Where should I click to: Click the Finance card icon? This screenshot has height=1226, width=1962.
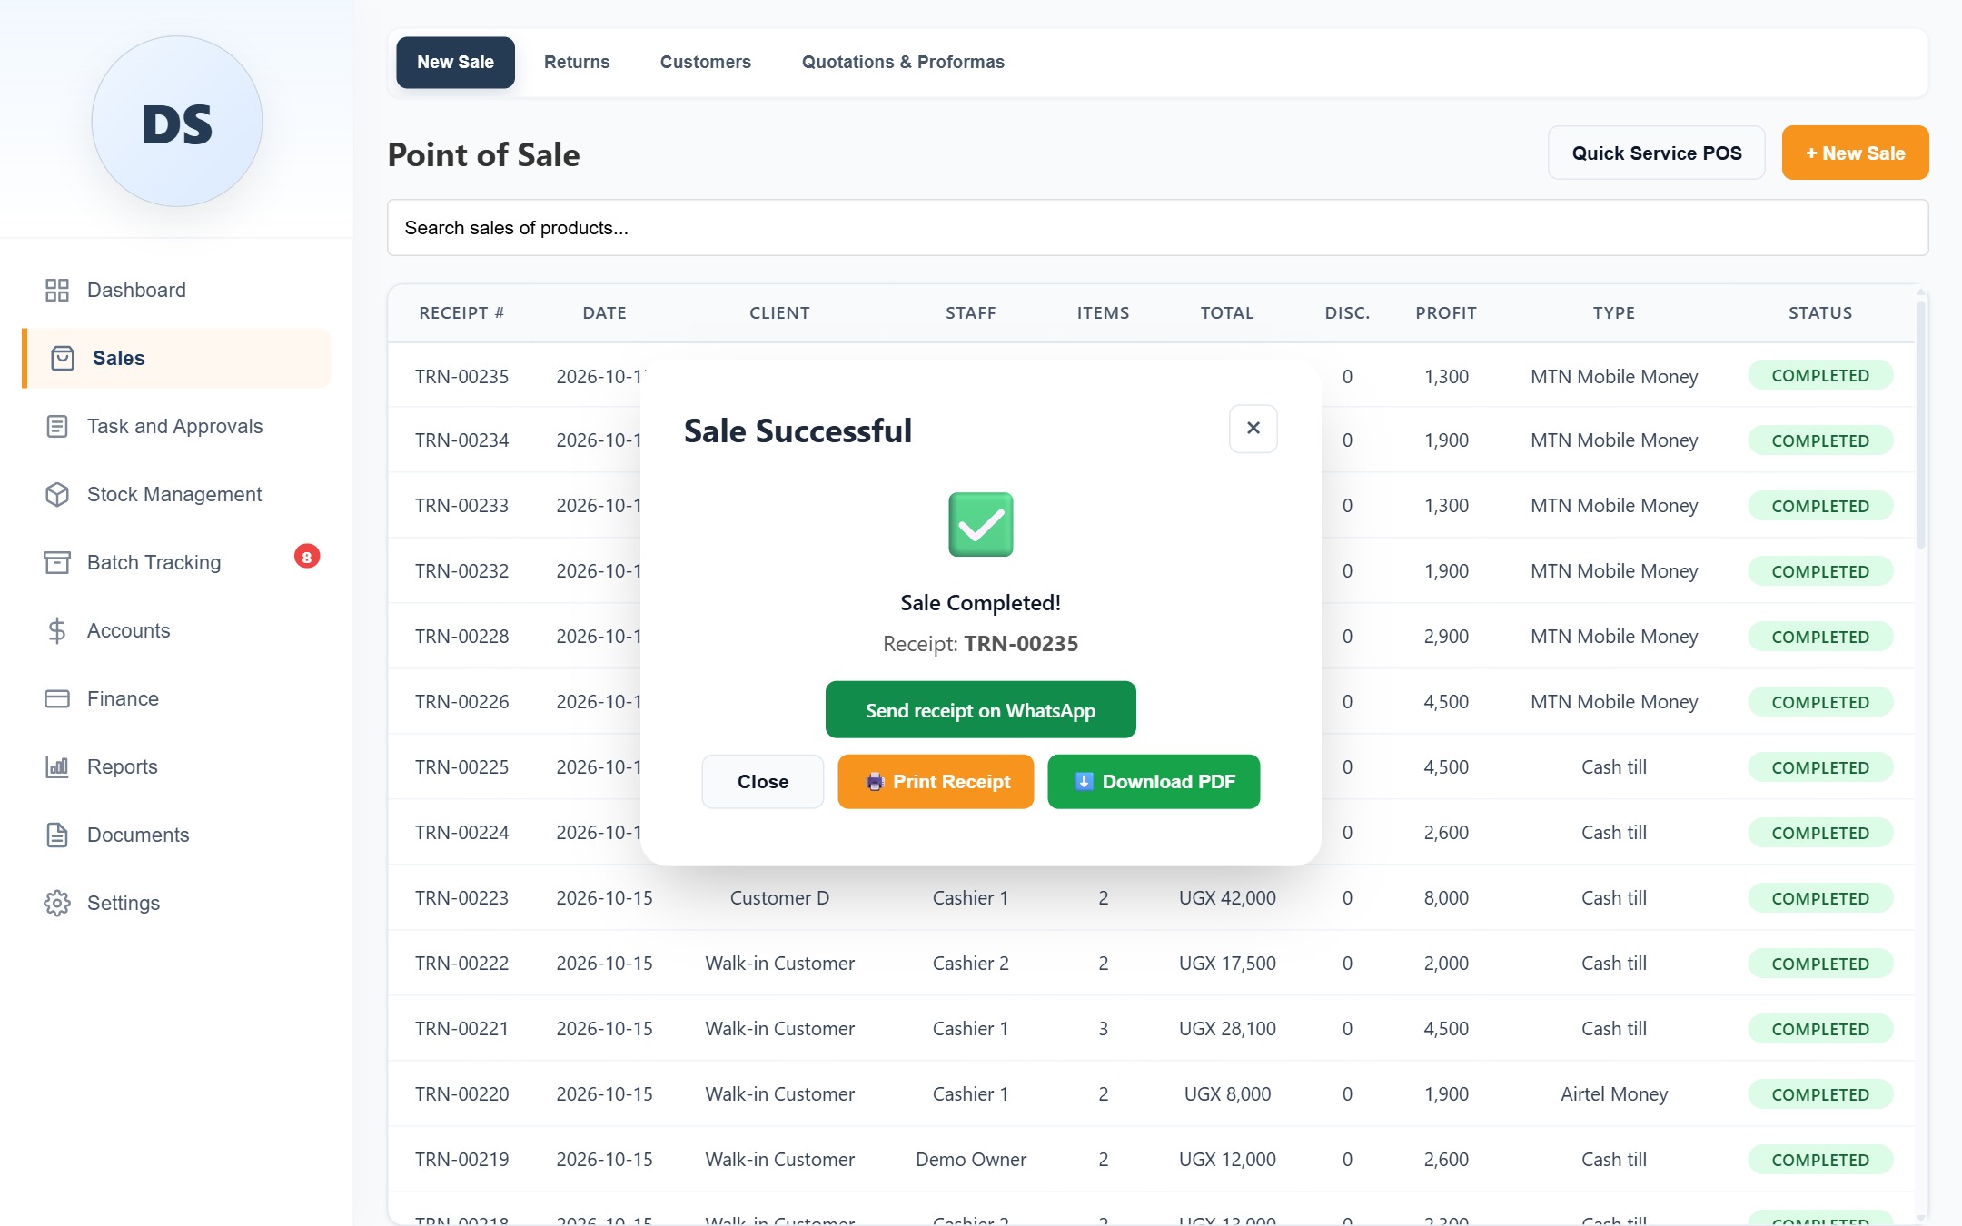[x=57, y=698]
